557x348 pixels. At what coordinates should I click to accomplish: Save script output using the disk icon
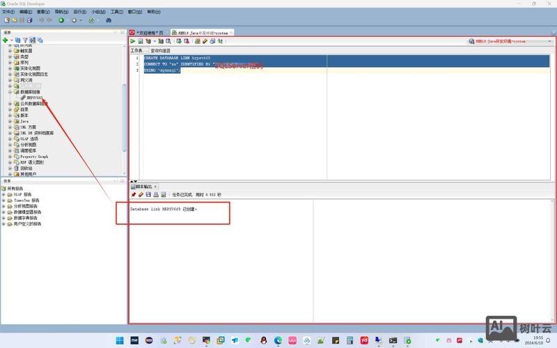click(x=148, y=195)
